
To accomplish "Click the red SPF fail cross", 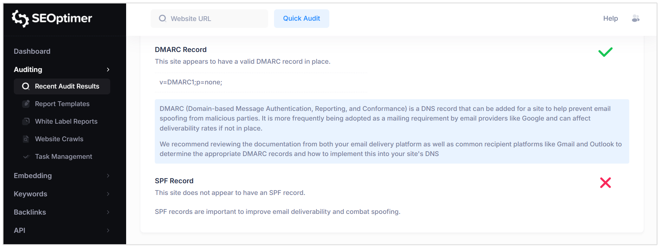I will click(605, 183).
